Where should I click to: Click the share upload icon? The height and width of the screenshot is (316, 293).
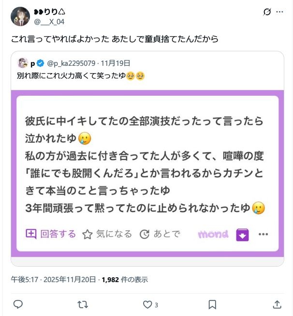(x=277, y=304)
